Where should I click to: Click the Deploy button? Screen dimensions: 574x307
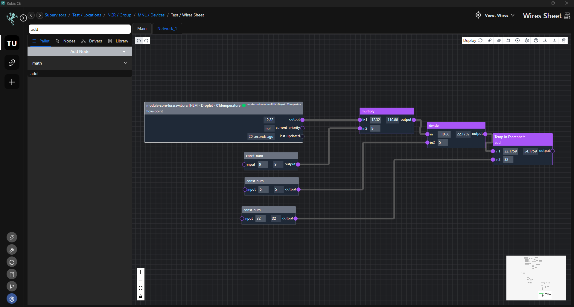pos(473,40)
